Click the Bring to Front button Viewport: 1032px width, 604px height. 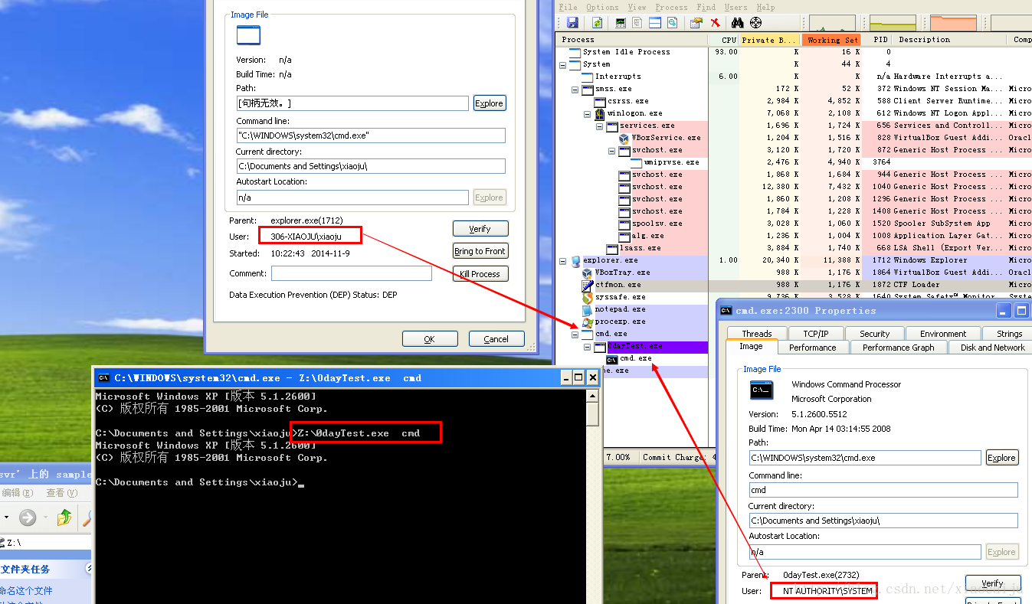pyautogui.click(x=480, y=250)
